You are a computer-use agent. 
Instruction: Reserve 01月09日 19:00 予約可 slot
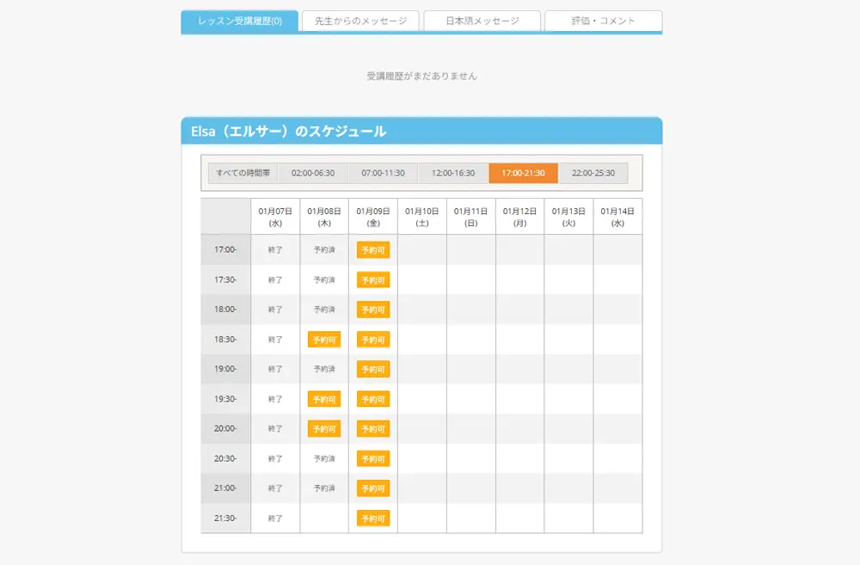(x=373, y=369)
